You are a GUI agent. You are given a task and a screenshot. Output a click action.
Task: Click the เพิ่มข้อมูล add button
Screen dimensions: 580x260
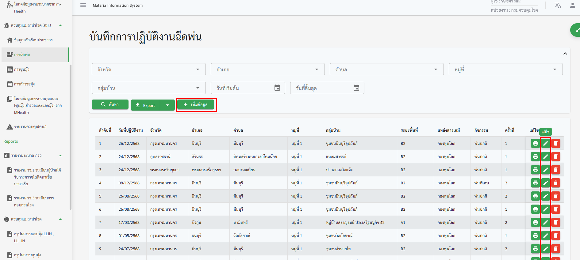(196, 104)
